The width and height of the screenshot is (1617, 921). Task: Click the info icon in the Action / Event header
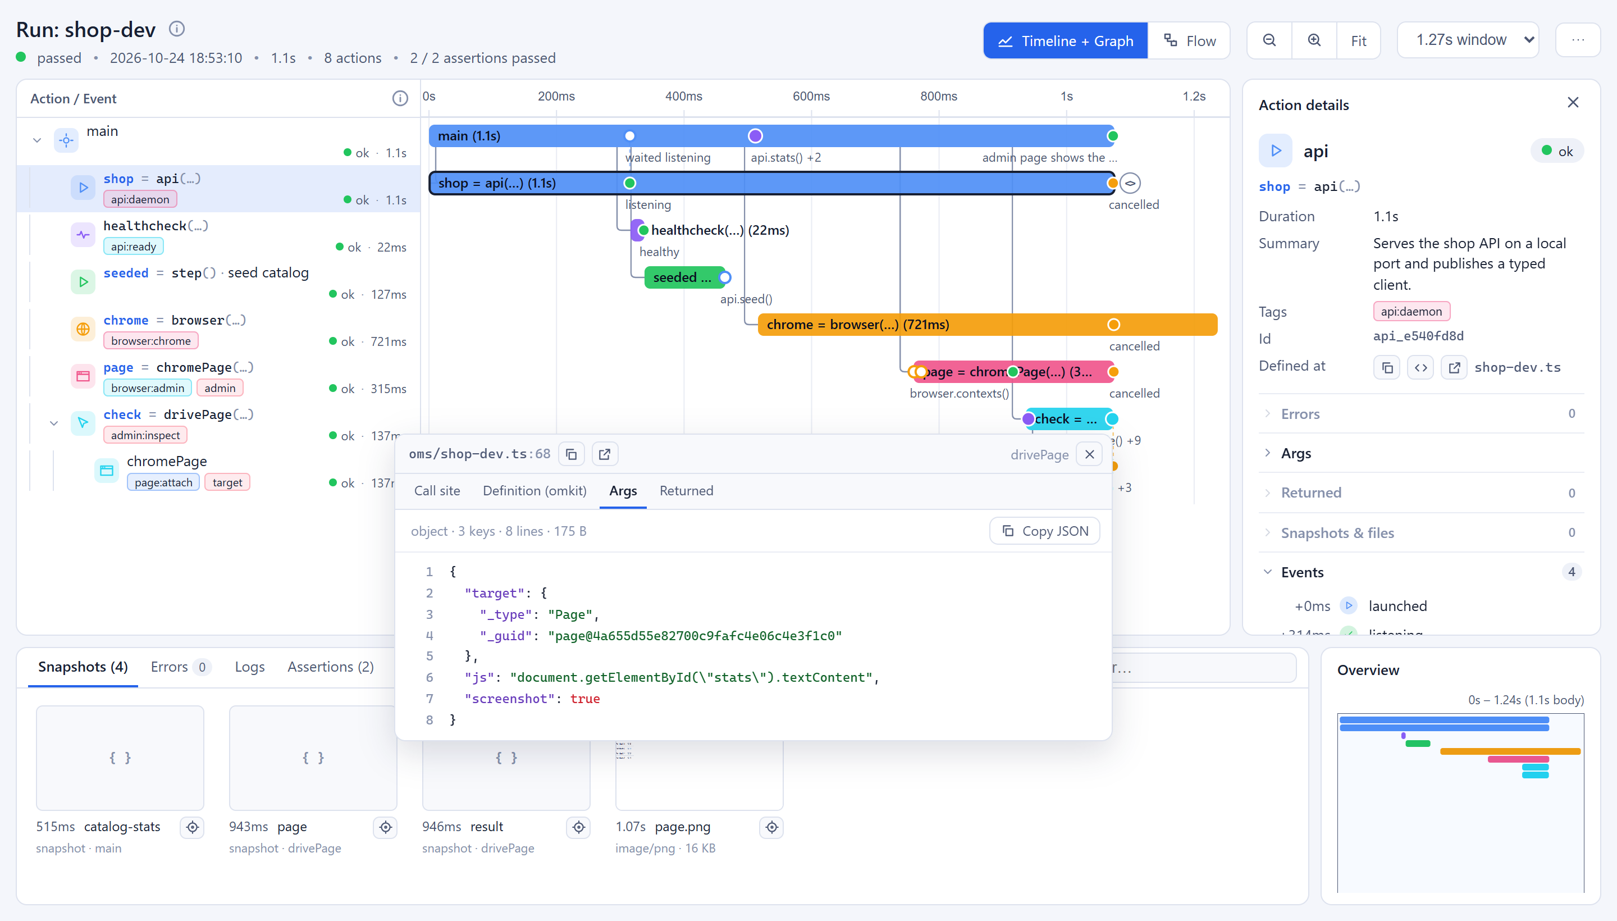click(x=400, y=98)
